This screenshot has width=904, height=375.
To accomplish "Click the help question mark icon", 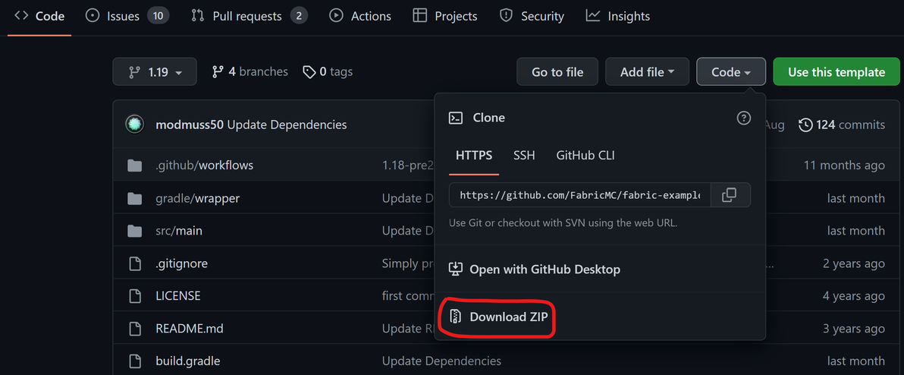I will (x=744, y=118).
